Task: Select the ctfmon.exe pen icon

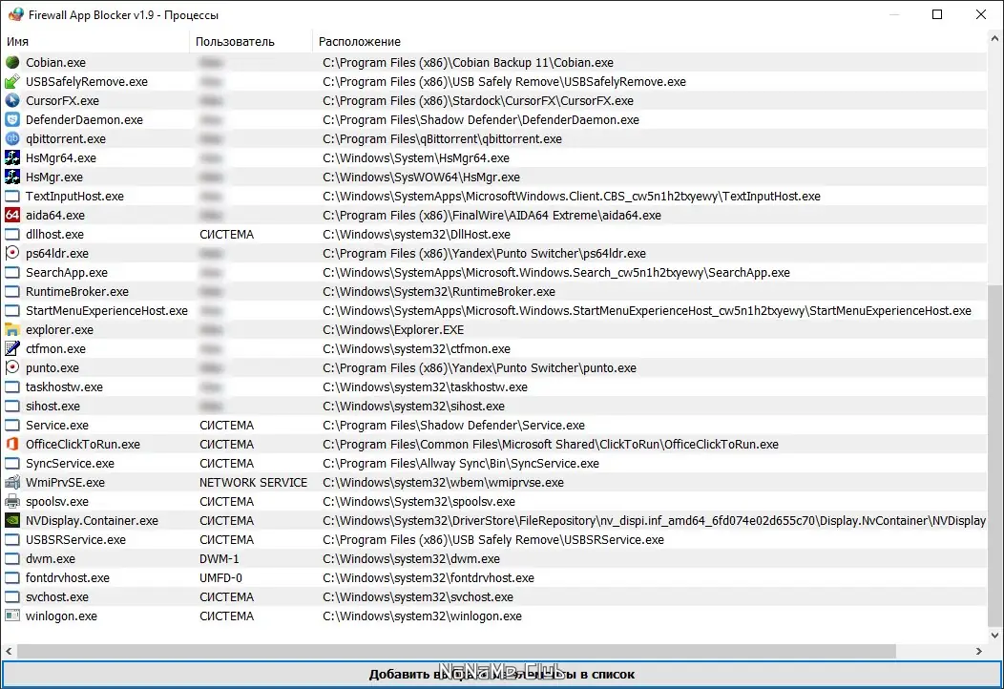Action: [12, 348]
